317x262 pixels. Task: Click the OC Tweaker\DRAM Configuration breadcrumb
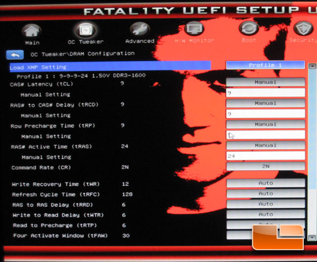pyautogui.click(x=82, y=54)
